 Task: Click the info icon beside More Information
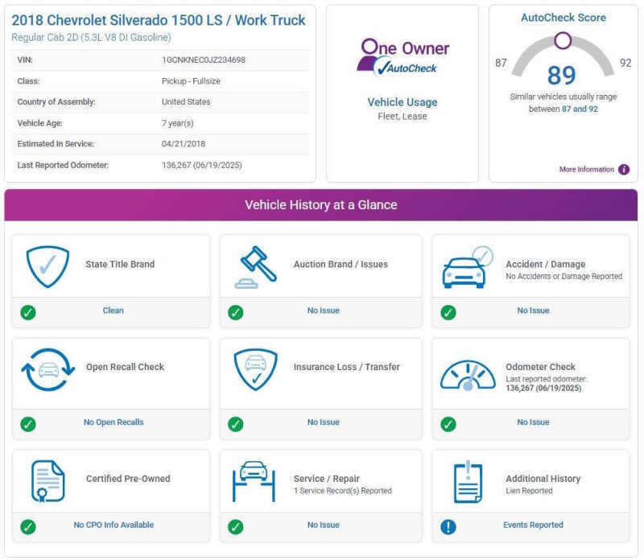click(x=624, y=170)
